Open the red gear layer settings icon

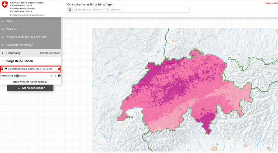[x=59, y=69]
